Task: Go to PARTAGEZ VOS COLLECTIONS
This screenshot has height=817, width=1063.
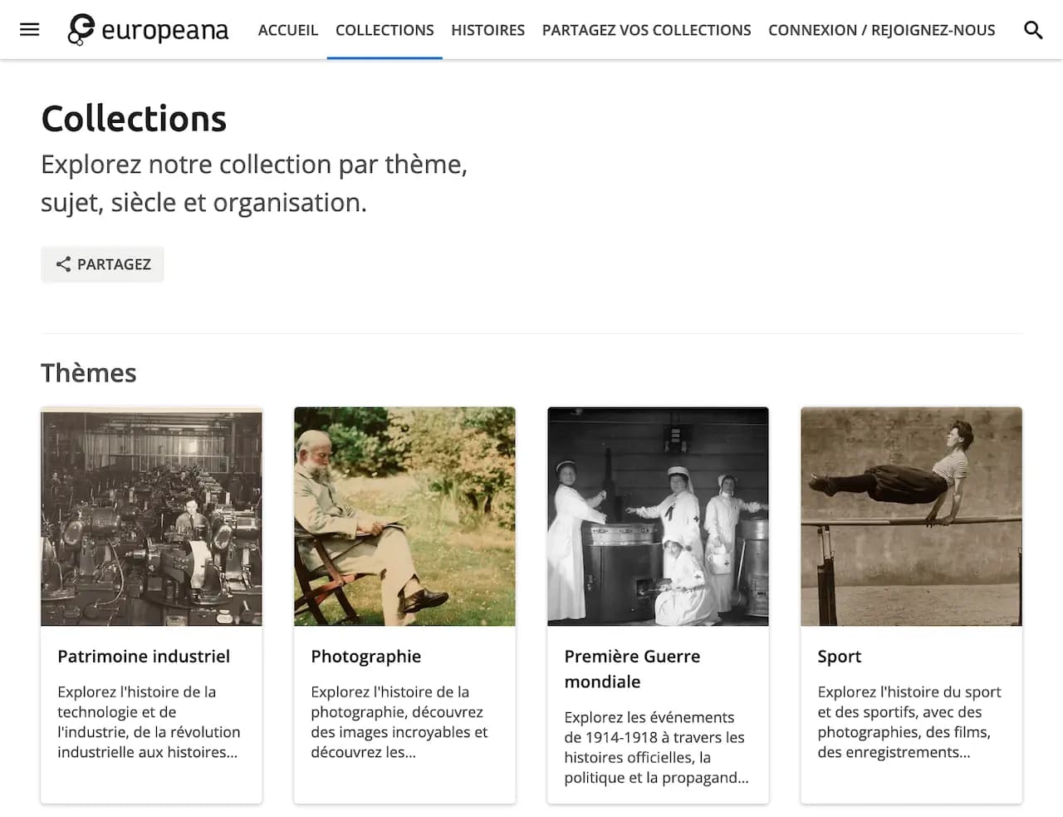Action: 646,30
